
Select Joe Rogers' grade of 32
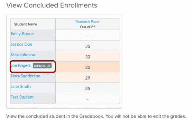pyautogui.click(x=87, y=67)
